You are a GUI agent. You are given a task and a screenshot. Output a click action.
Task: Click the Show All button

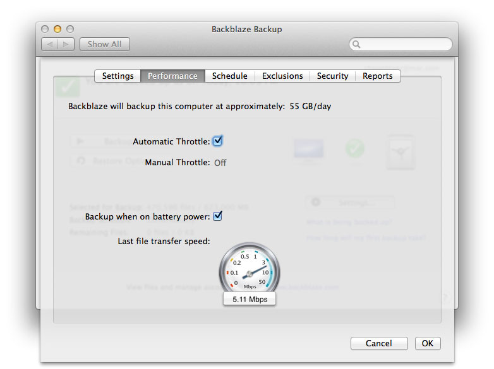(x=105, y=44)
